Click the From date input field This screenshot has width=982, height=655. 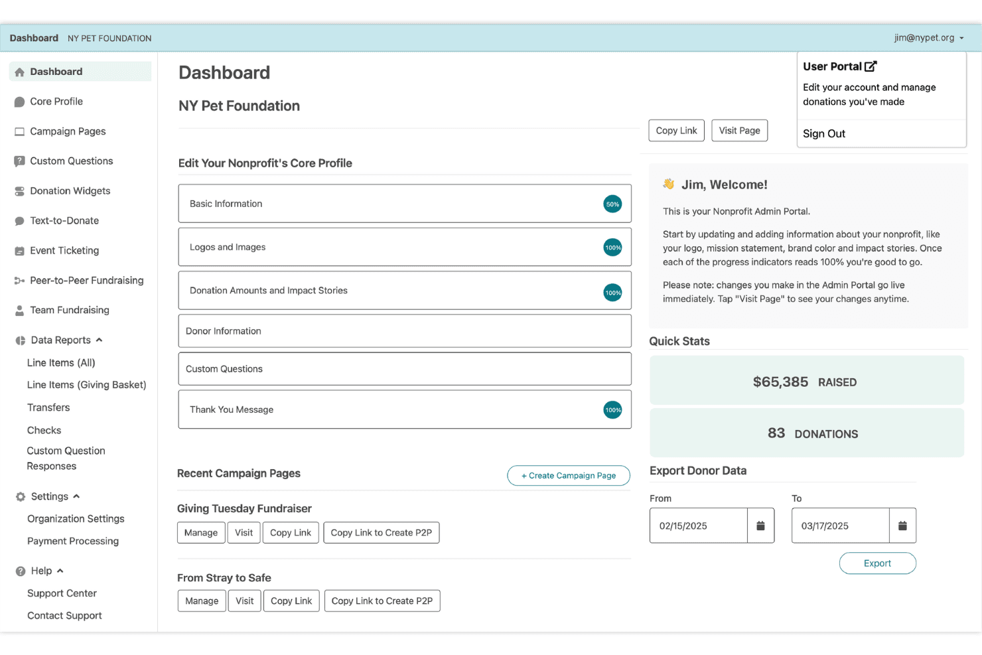click(x=699, y=526)
